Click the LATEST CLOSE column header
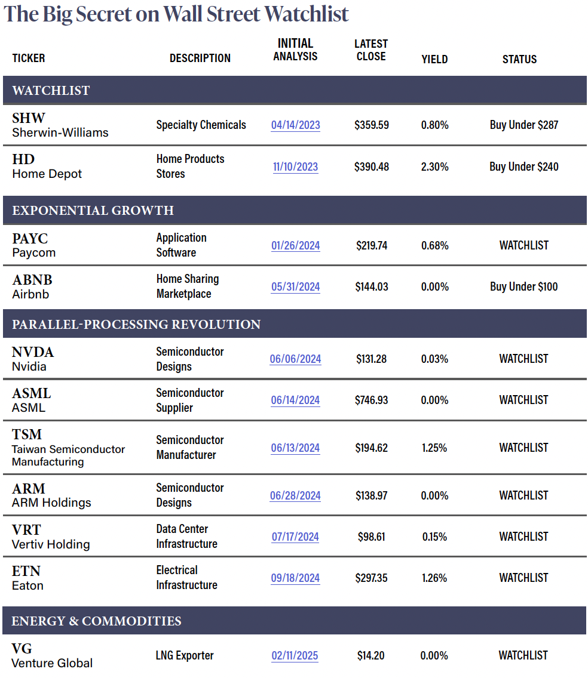The image size is (588, 678). click(x=371, y=50)
